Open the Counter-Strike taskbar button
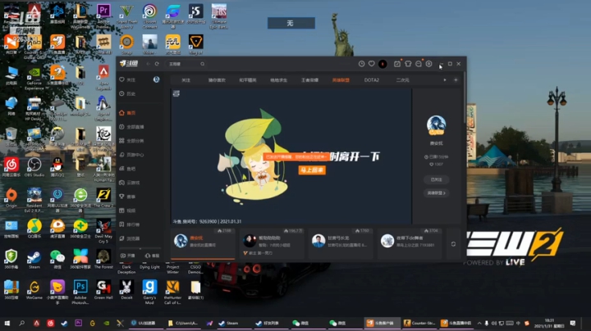 419,323
